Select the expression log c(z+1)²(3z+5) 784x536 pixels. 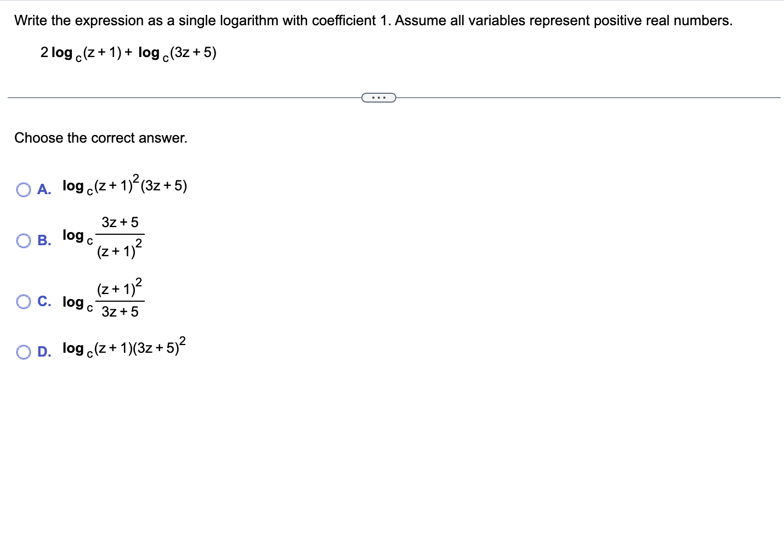124,186
